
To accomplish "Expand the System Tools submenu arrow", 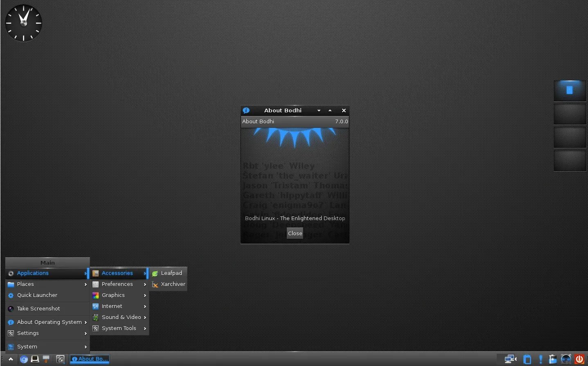I will point(145,328).
